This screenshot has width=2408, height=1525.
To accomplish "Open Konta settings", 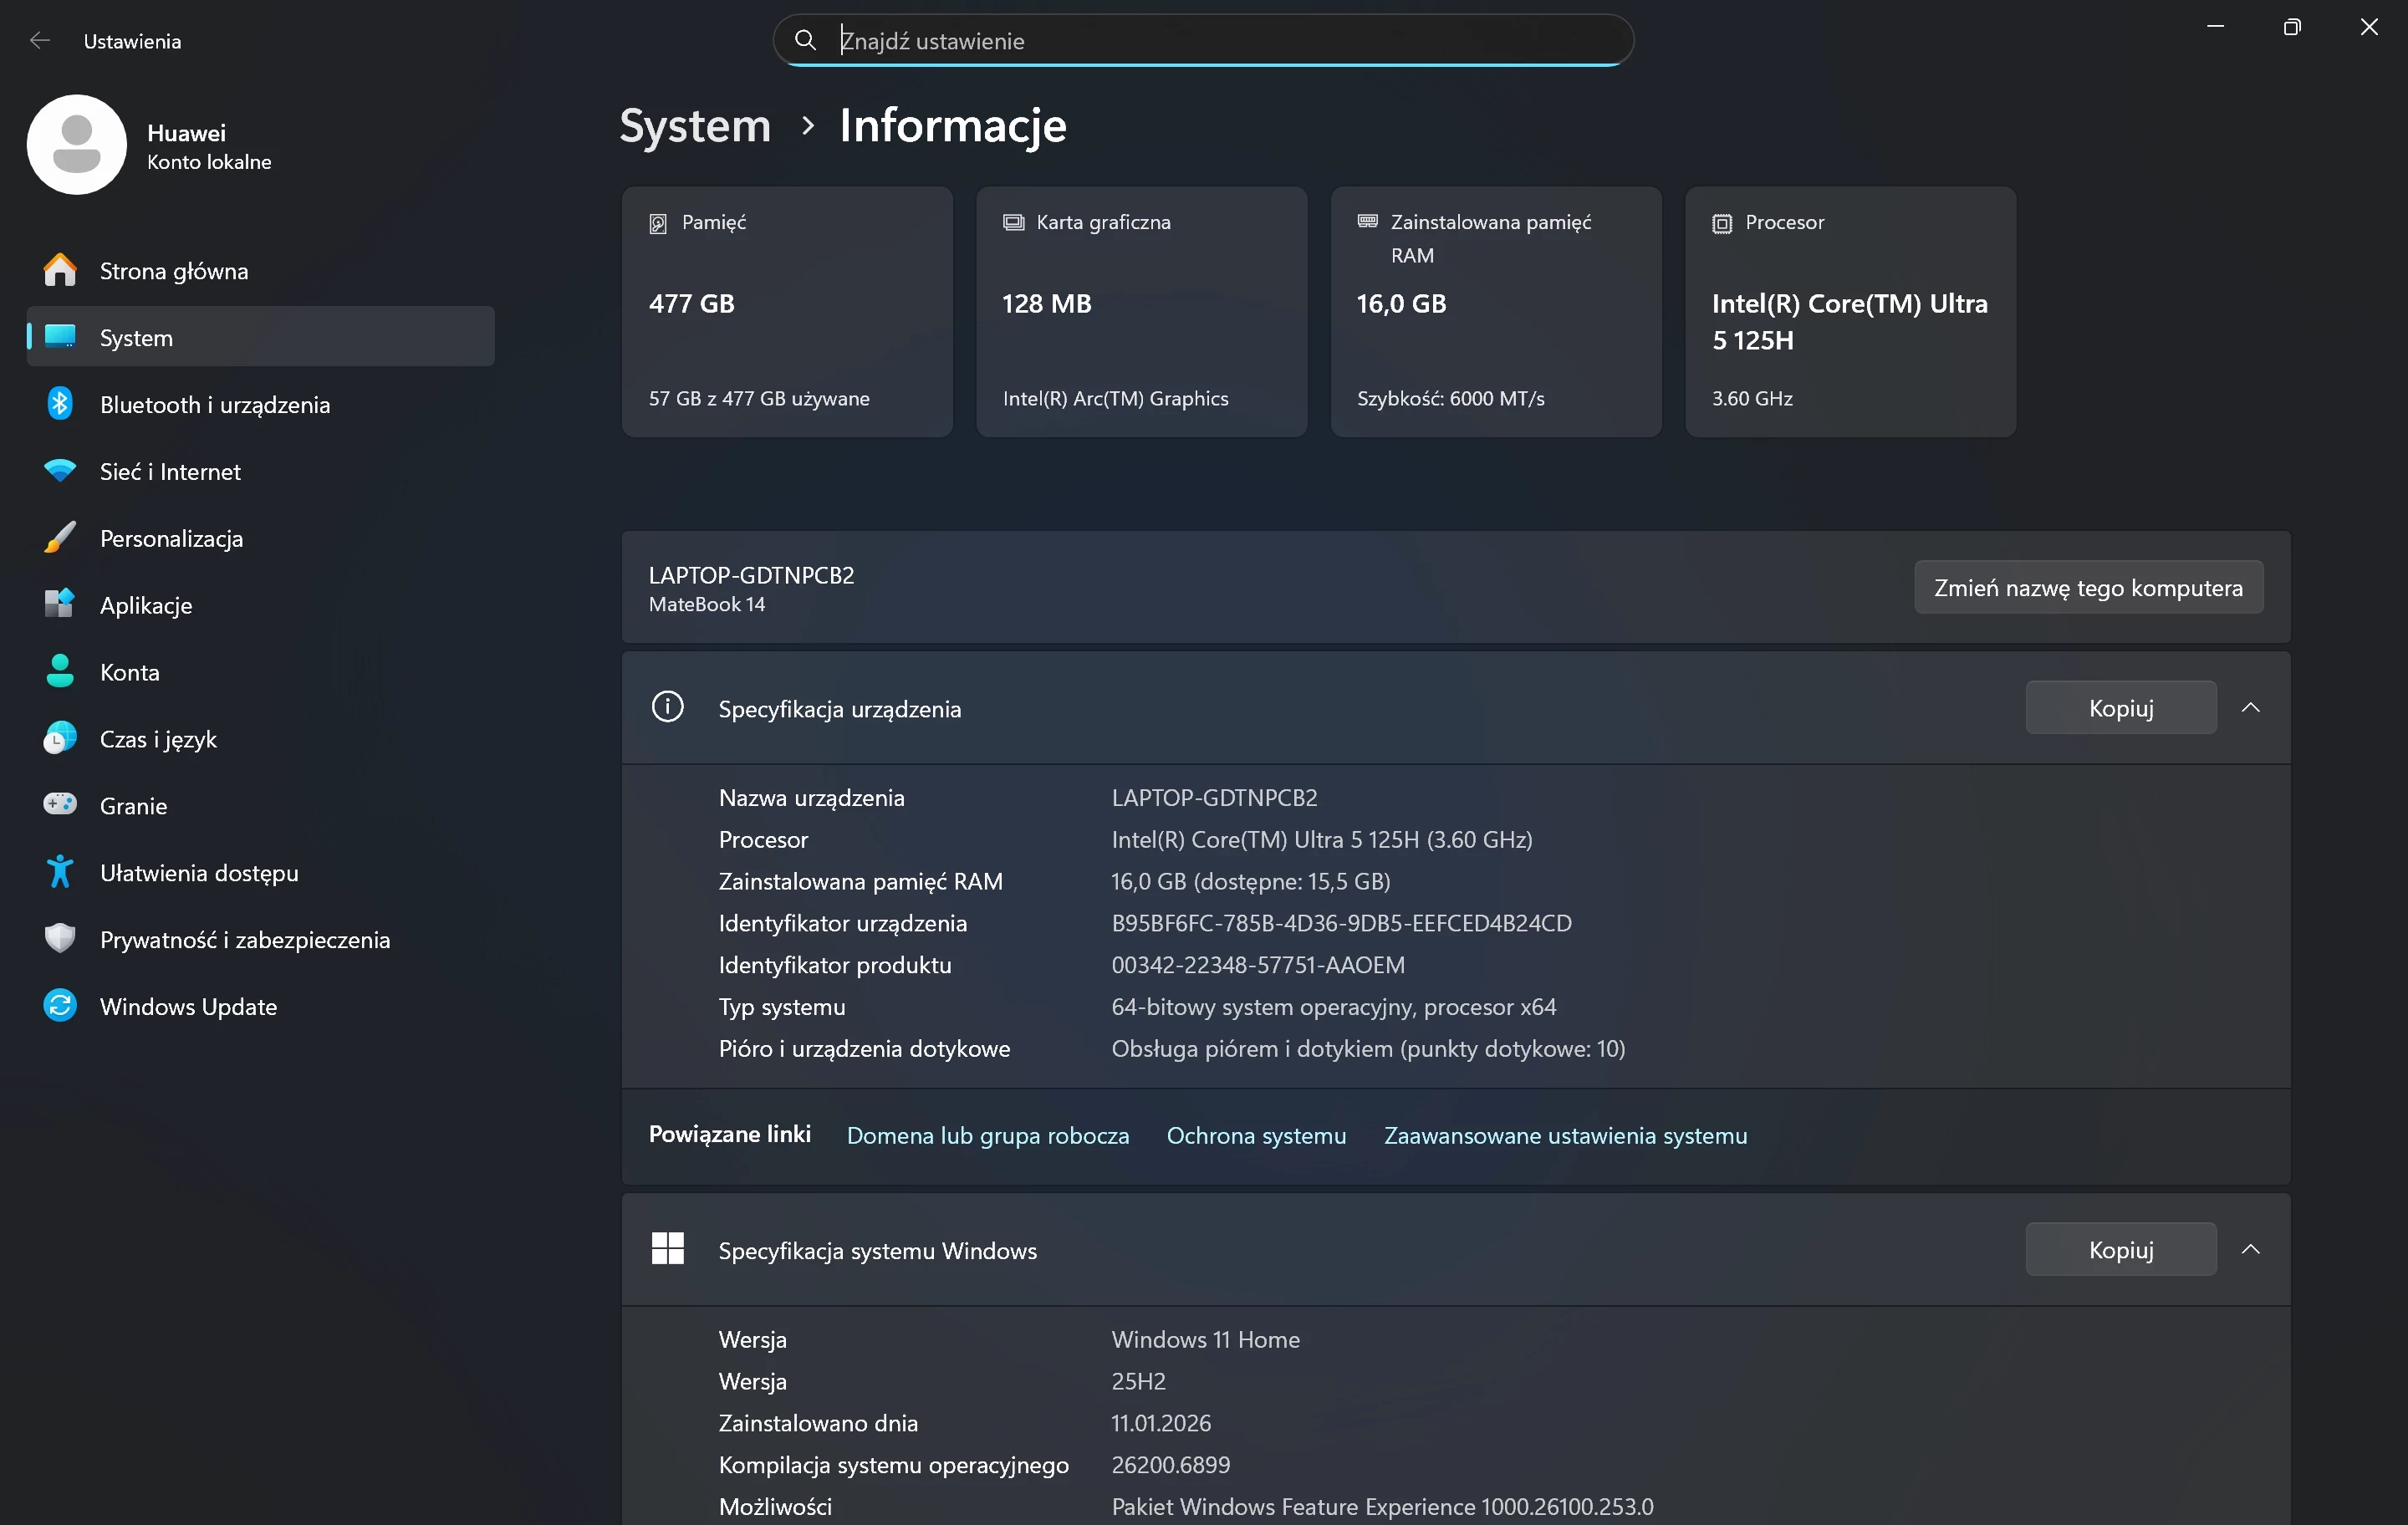I will 129,672.
